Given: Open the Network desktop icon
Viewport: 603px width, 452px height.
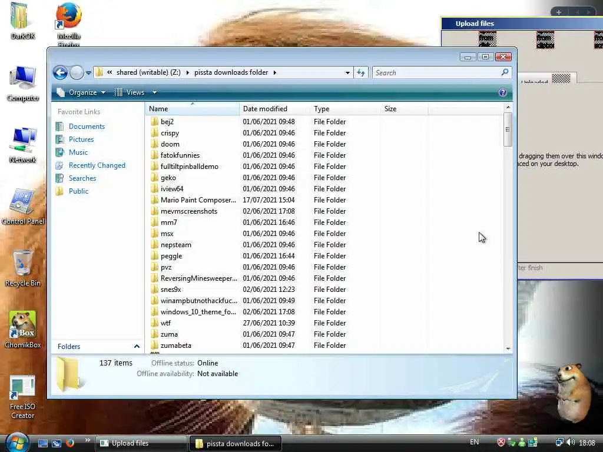Looking at the screenshot, I should pos(23,145).
